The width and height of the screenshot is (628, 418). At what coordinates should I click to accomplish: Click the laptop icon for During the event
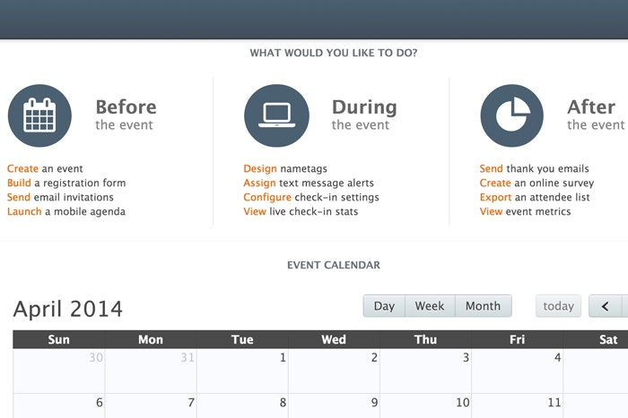[x=276, y=115]
